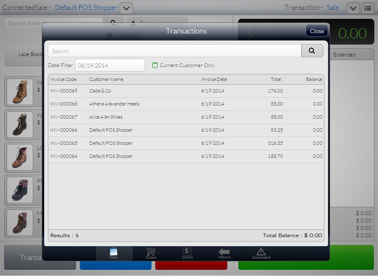Open the Returns tab
Viewport: 378px width, 276px height.
coord(224,254)
